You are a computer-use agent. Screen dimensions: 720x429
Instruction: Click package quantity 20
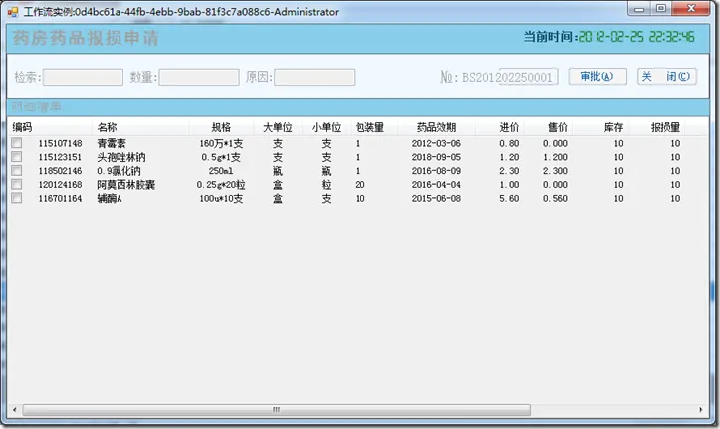360,185
